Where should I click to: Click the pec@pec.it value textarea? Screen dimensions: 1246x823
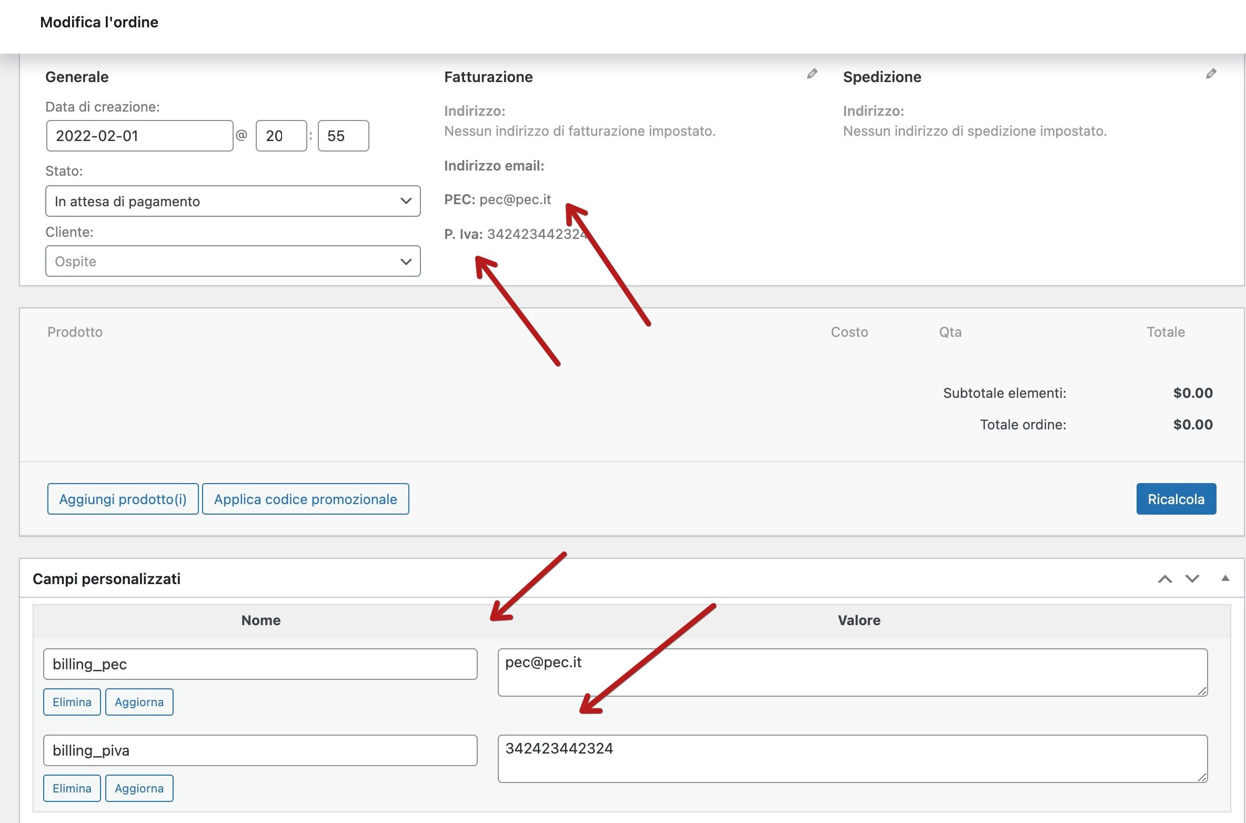coord(852,673)
